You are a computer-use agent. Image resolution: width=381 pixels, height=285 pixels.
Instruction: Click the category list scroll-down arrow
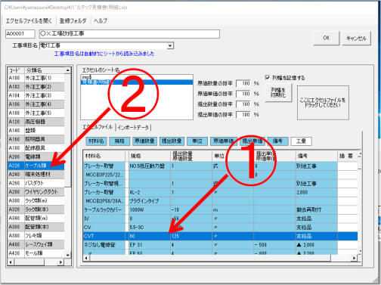coord(67,255)
